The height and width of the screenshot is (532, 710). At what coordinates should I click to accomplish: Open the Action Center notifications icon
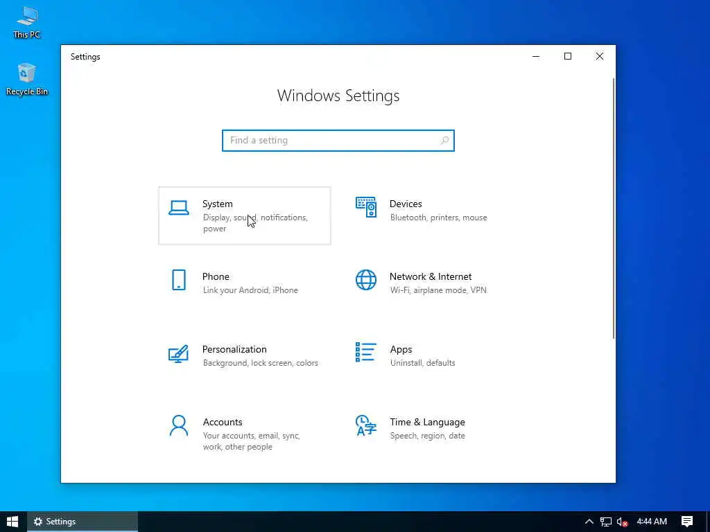tap(687, 522)
